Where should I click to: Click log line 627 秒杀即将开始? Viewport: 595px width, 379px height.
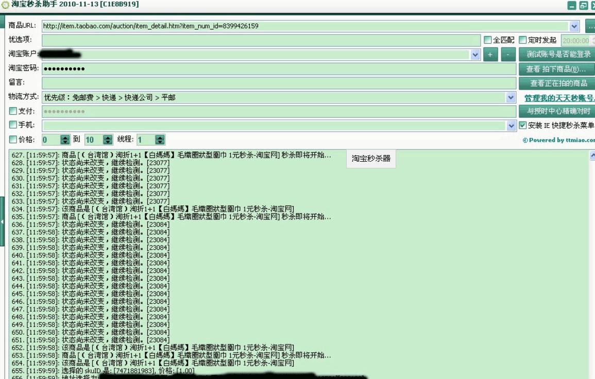(171, 155)
